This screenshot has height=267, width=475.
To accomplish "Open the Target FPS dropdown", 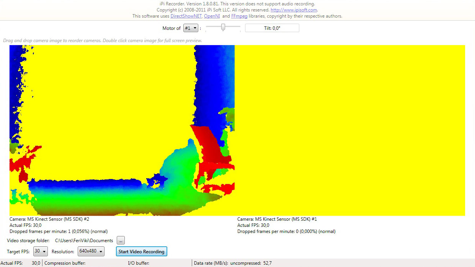I will [41, 251].
